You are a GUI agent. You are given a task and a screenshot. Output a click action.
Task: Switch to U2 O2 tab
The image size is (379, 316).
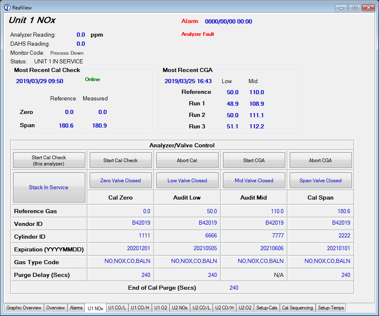(245, 308)
